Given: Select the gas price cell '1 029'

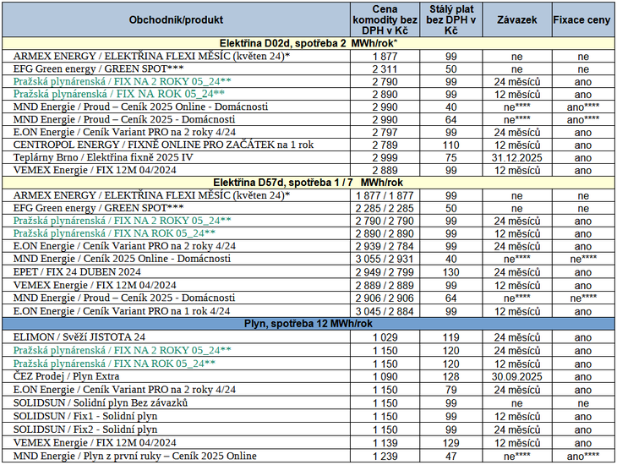Looking at the screenshot, I should pos(385,337).
